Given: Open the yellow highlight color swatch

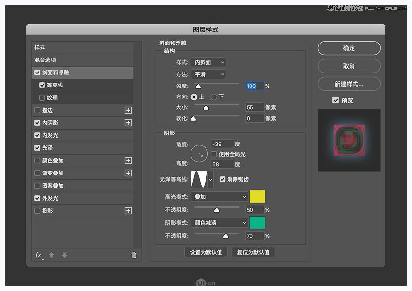Looking at the screenshot, I should (258, 196).
